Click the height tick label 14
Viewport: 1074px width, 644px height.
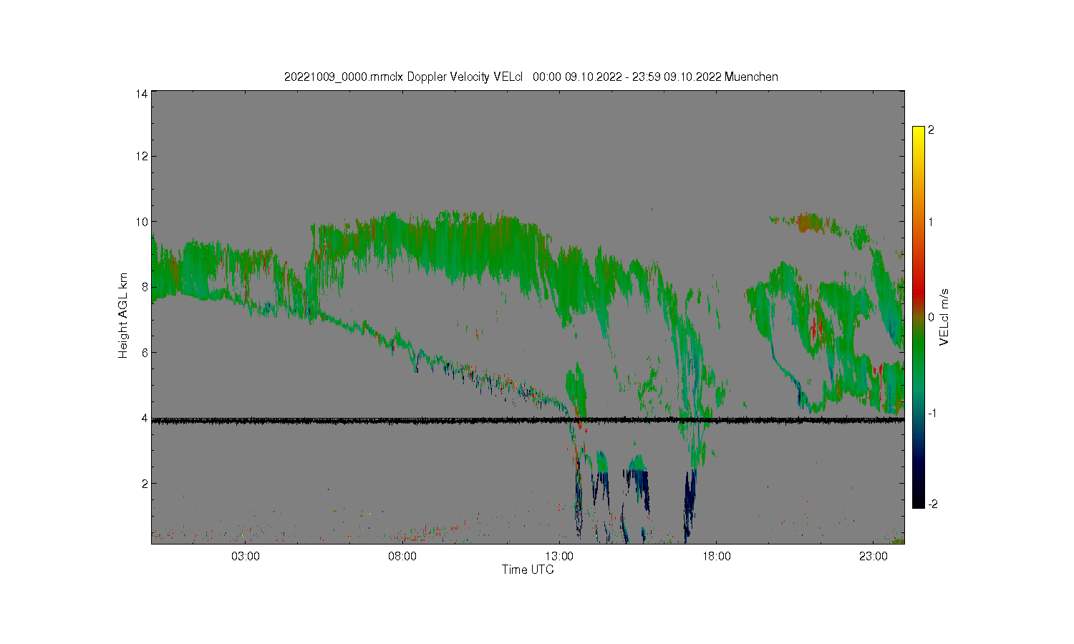[x=142, y=94]
